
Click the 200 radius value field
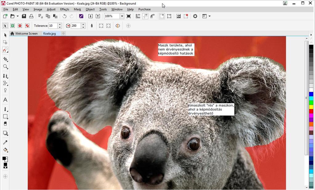point(76,26)
